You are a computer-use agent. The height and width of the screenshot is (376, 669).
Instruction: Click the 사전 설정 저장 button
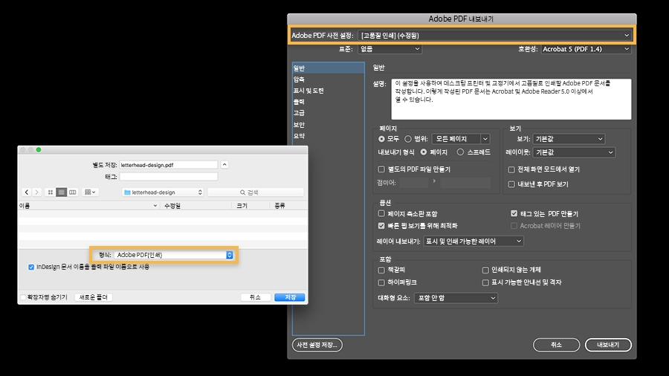click(317, 345)
